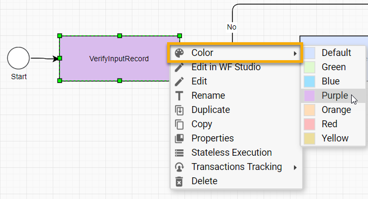
Task: Click the Edit menu text
Action: click(x=199, y=81)
